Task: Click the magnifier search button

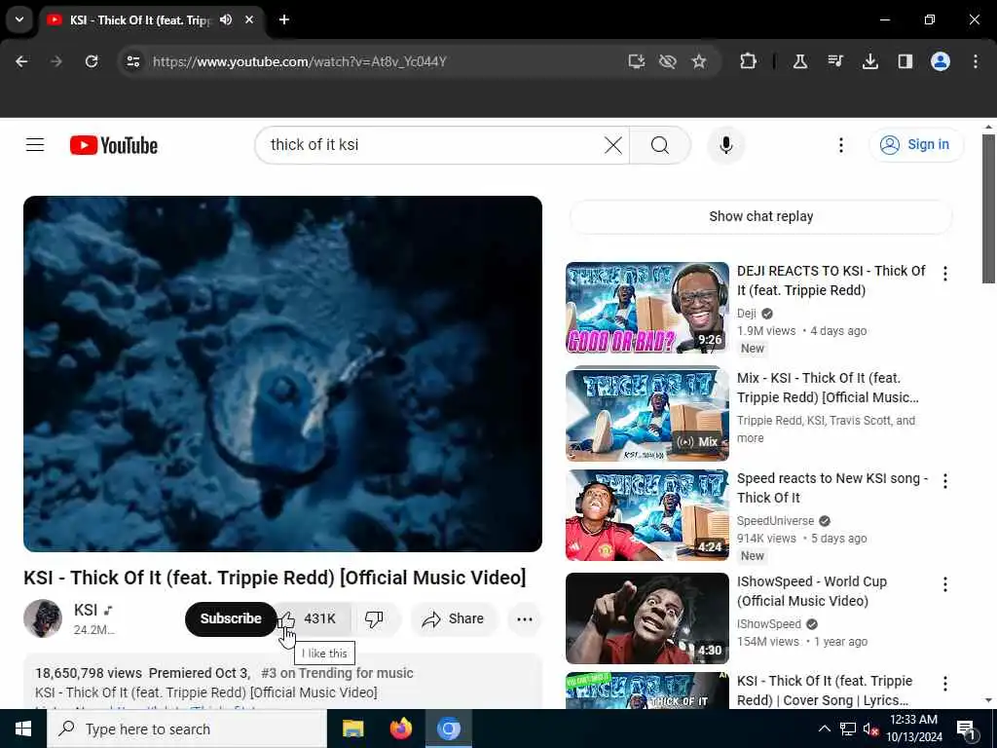Action: point(660,145)
